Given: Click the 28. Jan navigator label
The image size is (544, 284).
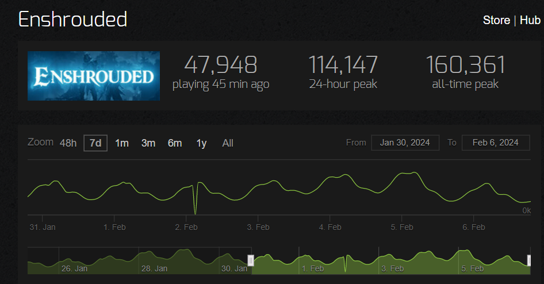Looking at the screenshot, I should coord(154,268).
